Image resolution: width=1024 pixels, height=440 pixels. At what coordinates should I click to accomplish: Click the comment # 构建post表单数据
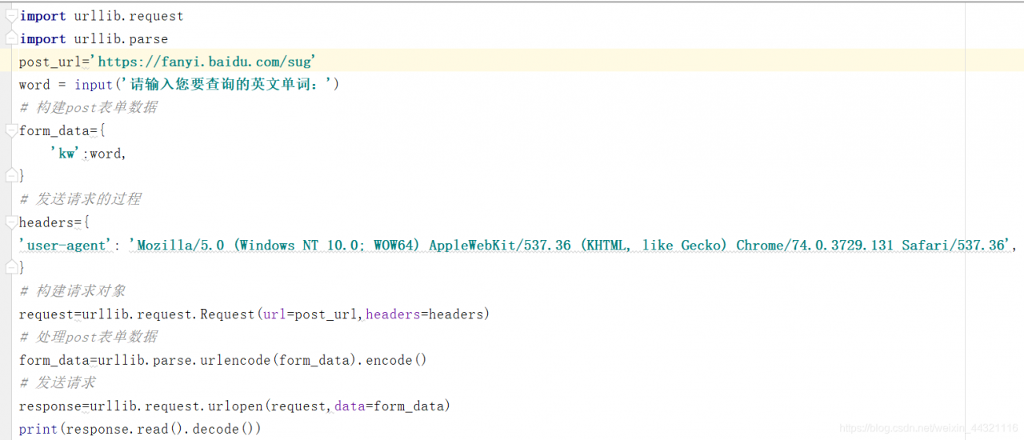[88, 107]
